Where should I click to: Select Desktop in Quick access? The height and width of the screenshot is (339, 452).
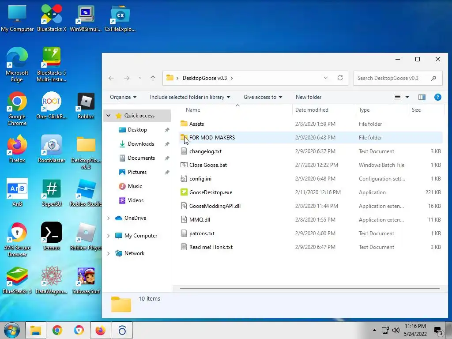click(137, 130)
